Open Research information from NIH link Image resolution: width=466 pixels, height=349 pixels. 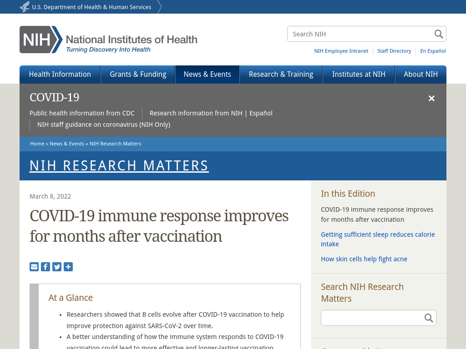[196, 113]
